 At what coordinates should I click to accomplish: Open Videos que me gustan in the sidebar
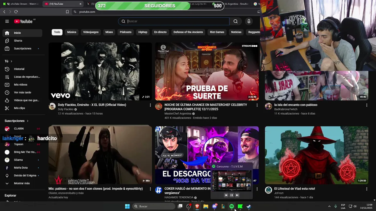[x=22, y=100]
